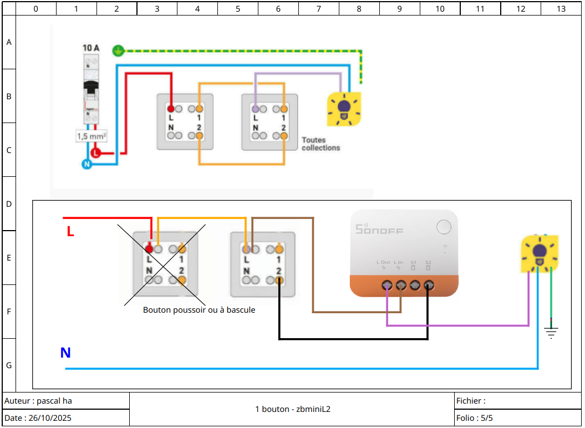Select the second switch near Toutes collections
The image size is (585, 428).
pyautogui.click(x=269, y=122)
